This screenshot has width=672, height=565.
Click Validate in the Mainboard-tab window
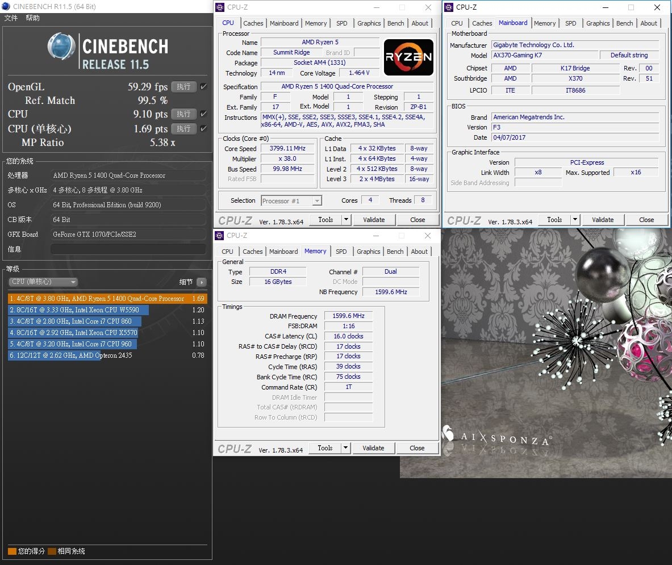(603, 220)
